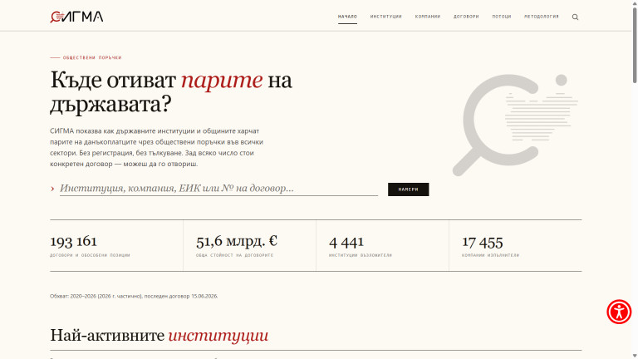Click the Най-активните институции heading

click(x=159, y=336)
